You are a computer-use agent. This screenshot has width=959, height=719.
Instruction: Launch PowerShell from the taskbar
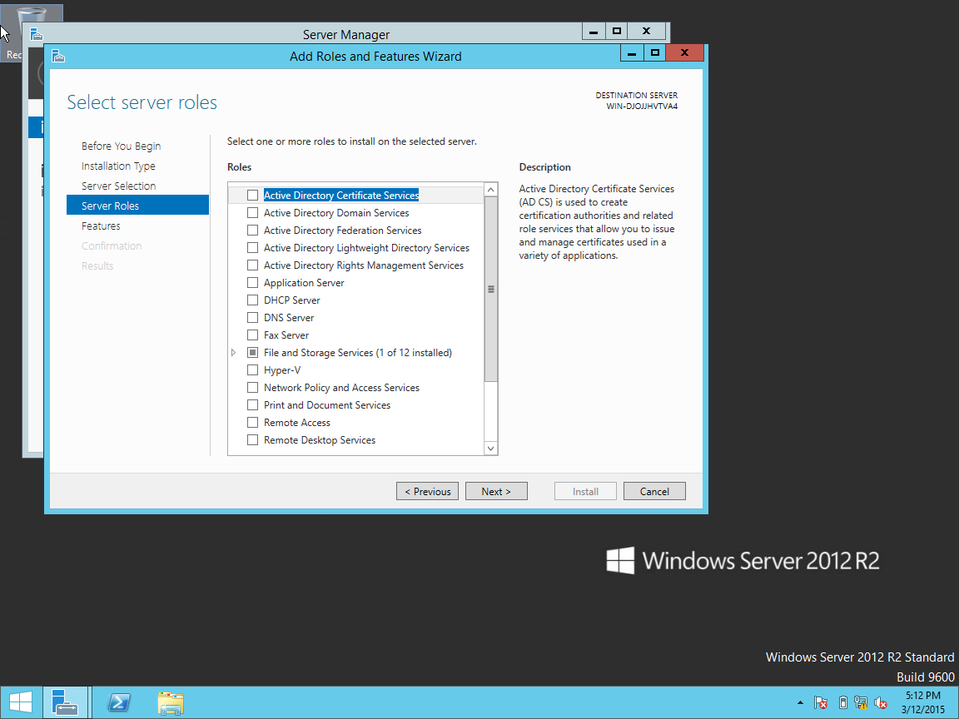pos(119,702)
